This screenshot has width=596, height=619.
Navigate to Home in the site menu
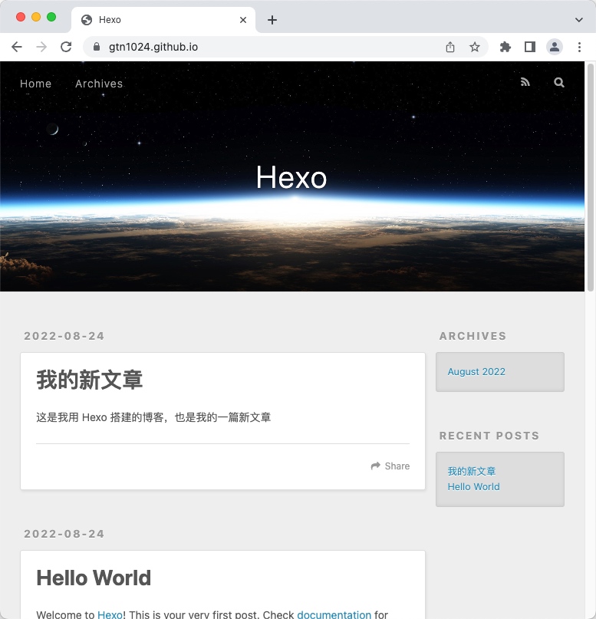coord(36,84)
